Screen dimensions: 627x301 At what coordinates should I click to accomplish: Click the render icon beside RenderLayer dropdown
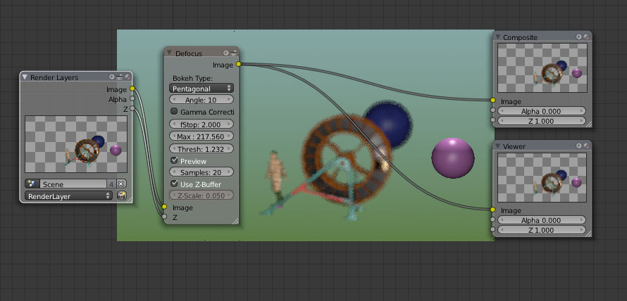pyautogui.click(x=121, y=196)
